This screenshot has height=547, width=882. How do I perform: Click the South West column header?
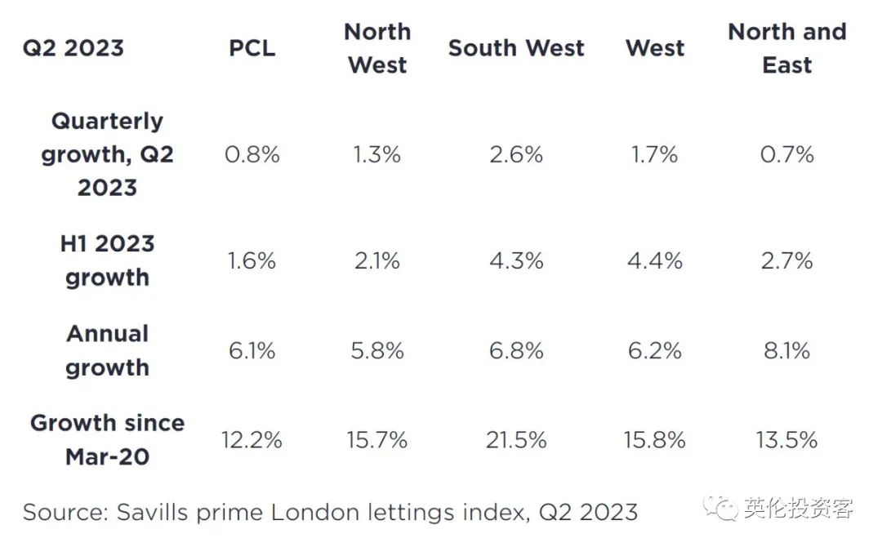(x=516, y=47)
